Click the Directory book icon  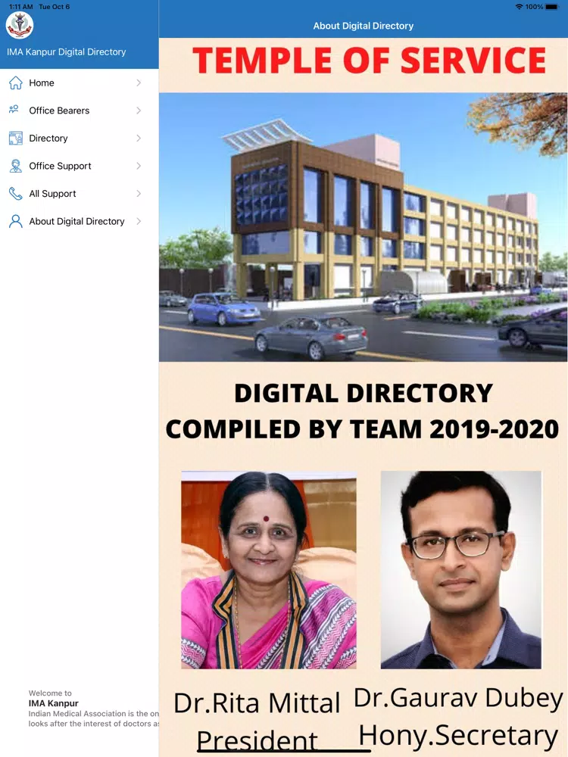pos(15,138)
